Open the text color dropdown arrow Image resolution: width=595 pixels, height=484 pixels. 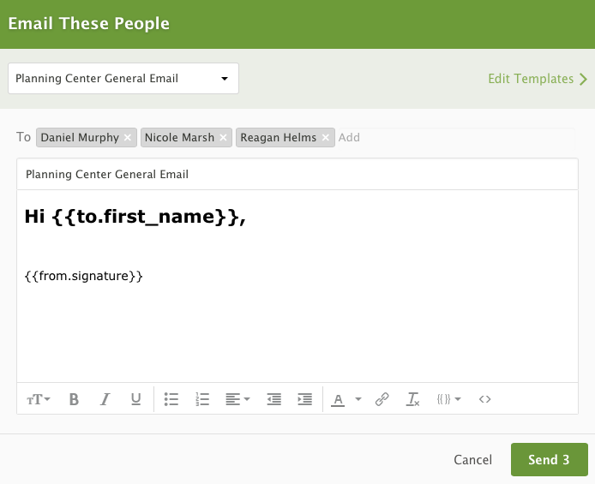(358, 399)
